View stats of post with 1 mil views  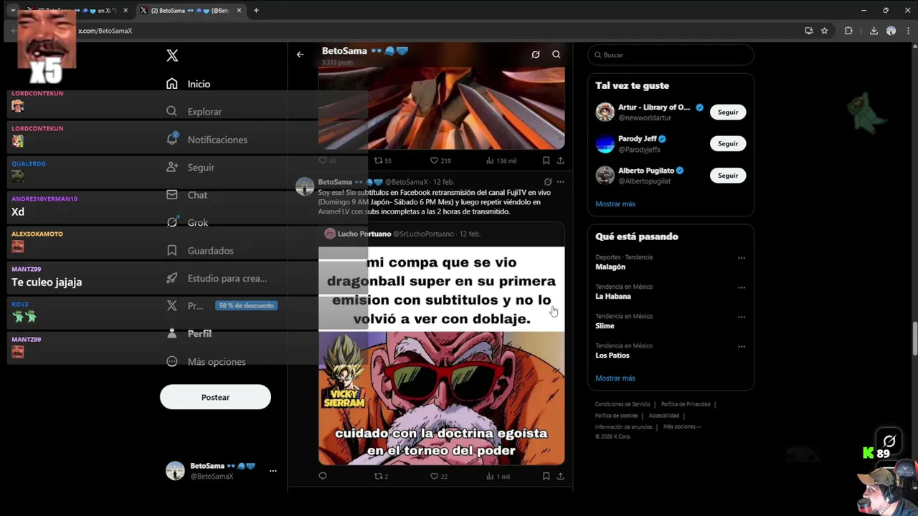498,476
